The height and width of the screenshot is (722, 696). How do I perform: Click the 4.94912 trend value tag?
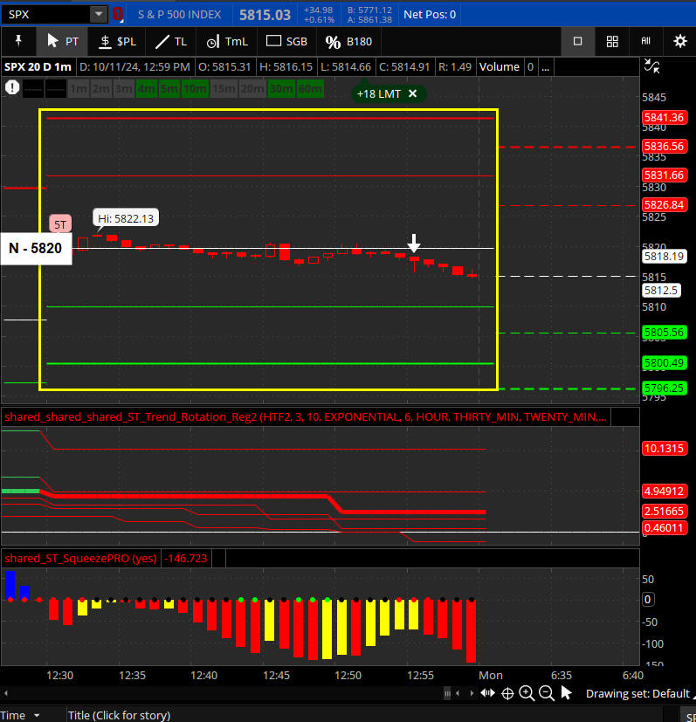pyautogui.click(x=664, y=492)
